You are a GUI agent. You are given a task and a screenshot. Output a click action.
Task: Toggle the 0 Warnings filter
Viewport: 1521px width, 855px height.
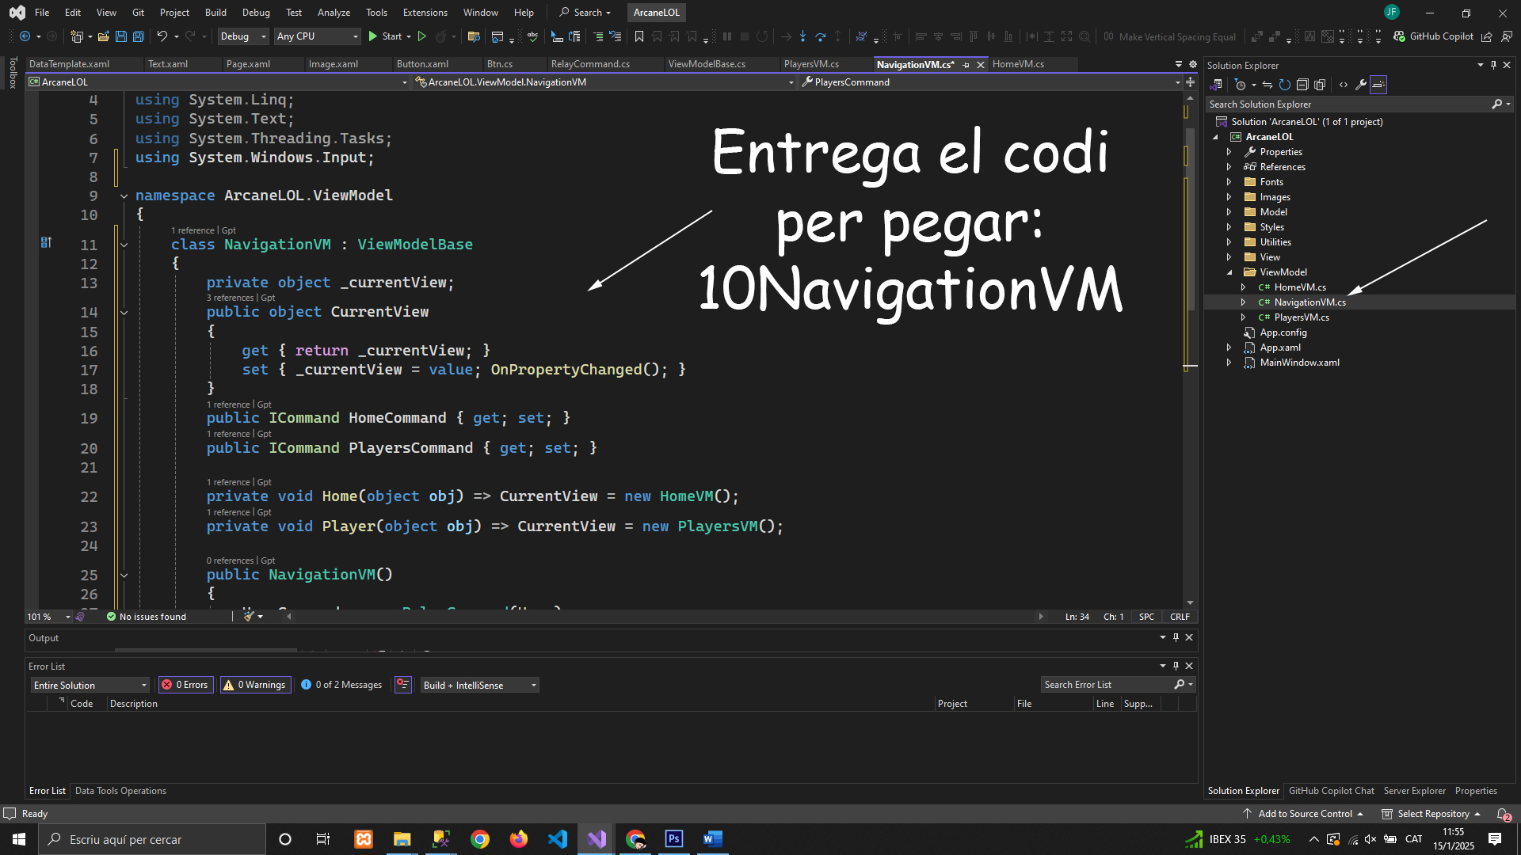coord(255,685)
